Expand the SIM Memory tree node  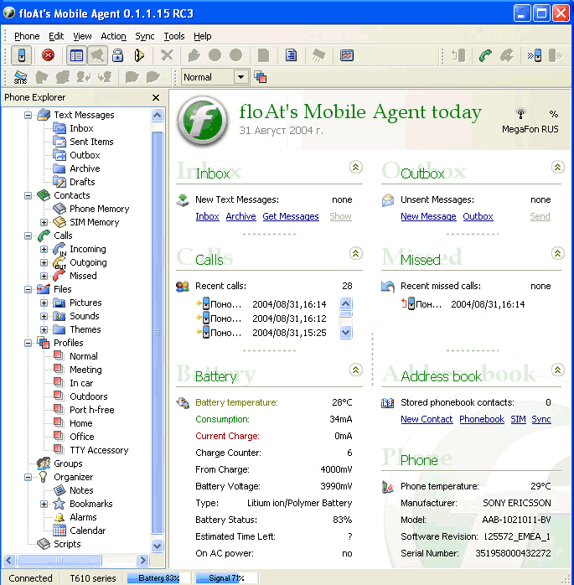[44, 222]
